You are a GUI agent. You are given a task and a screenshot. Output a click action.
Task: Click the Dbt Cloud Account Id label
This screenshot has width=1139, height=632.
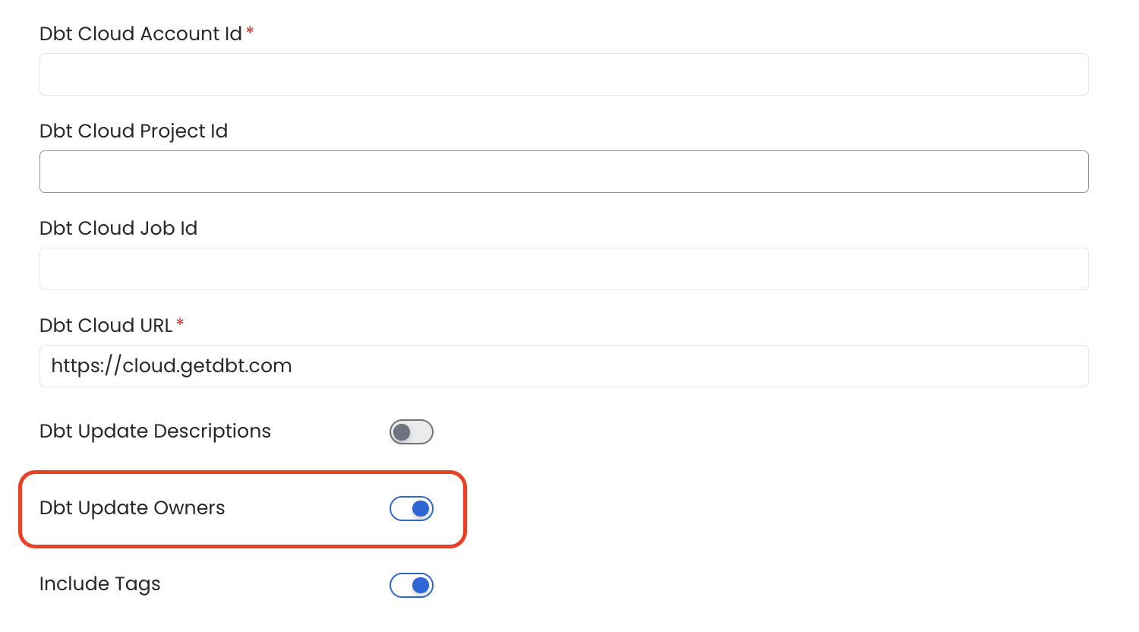pyautogui.click(x=140, y=33)
